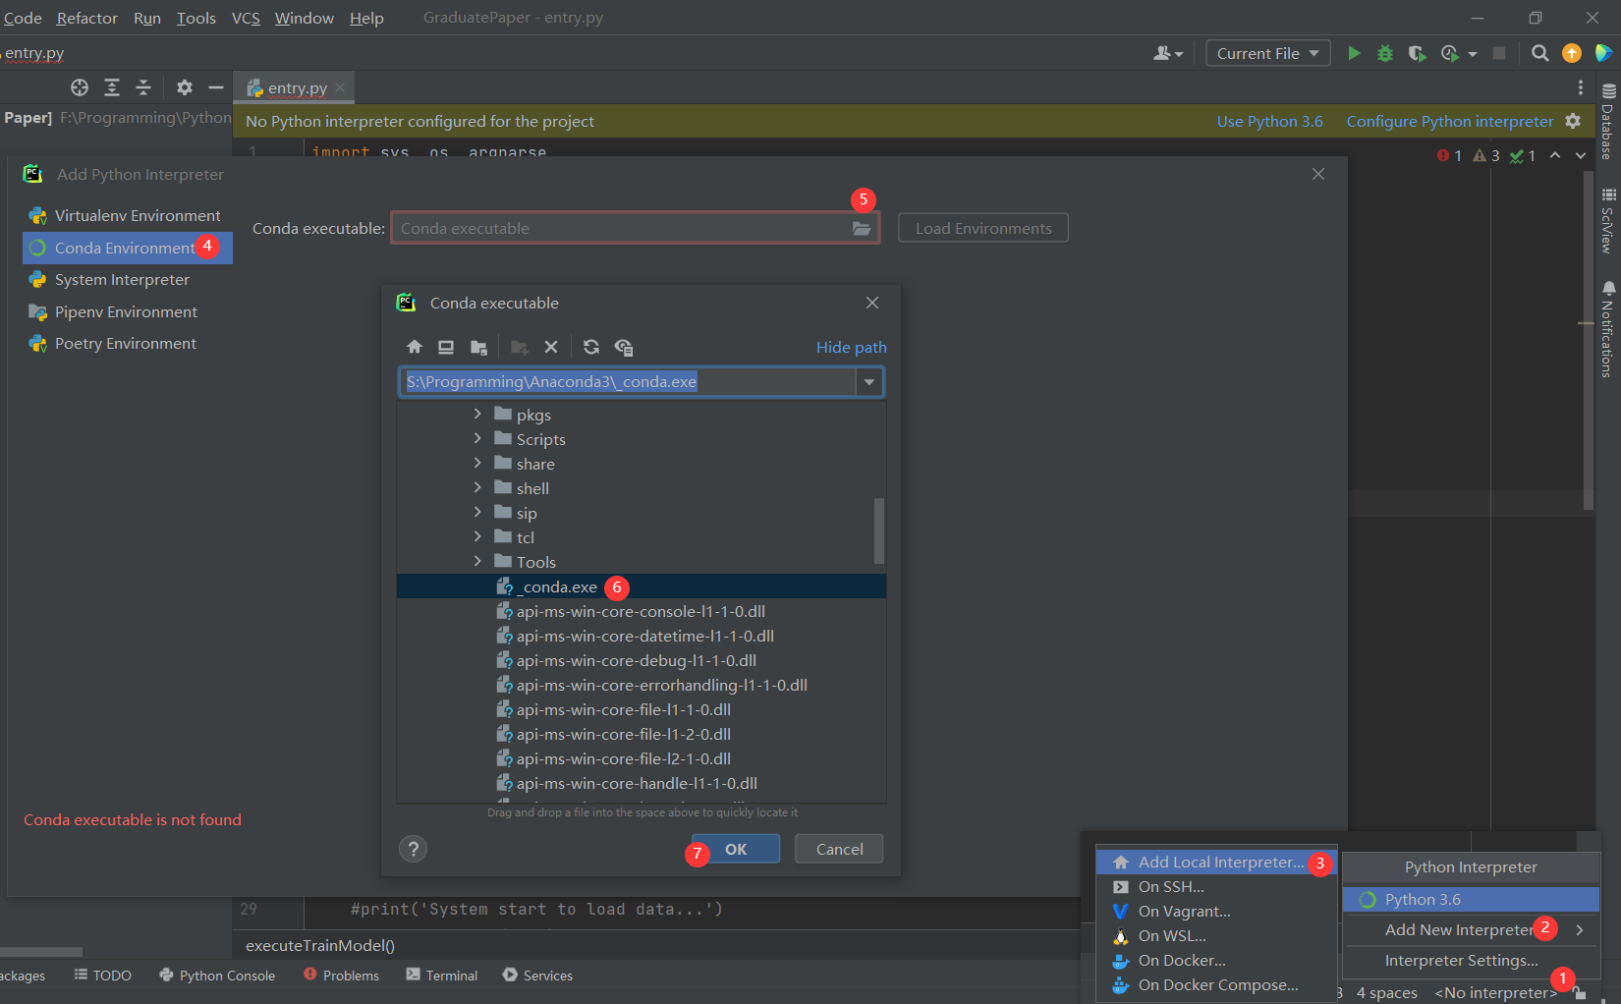This screenshot has height=1004, width=1621.
Task: Open notification bar settings gear
Action: click(x=1573, y=121)
